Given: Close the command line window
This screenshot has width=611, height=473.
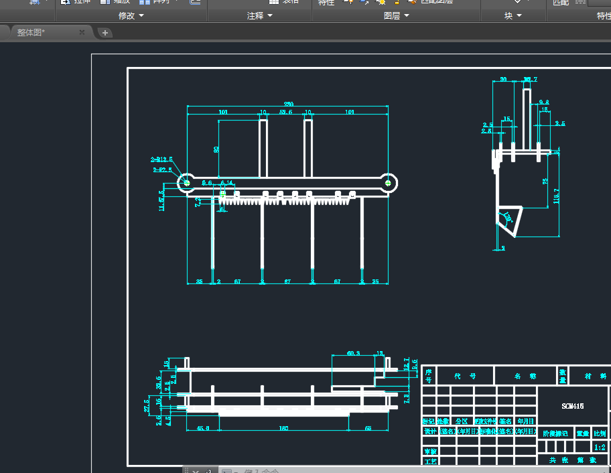Looking at the screenshot, I should (x=196, y=470).
